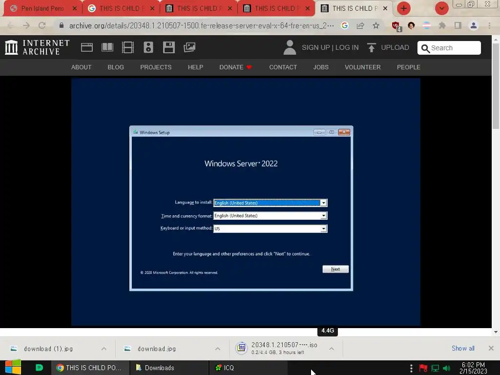Close the Pen Island Pens tab
Image resolution: width=500 pixels, height=375 pixels.
pyautogui.click(x=75, y=8)
